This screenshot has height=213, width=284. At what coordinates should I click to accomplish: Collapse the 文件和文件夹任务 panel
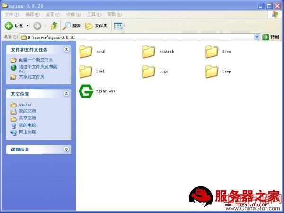tap(67, 49)
